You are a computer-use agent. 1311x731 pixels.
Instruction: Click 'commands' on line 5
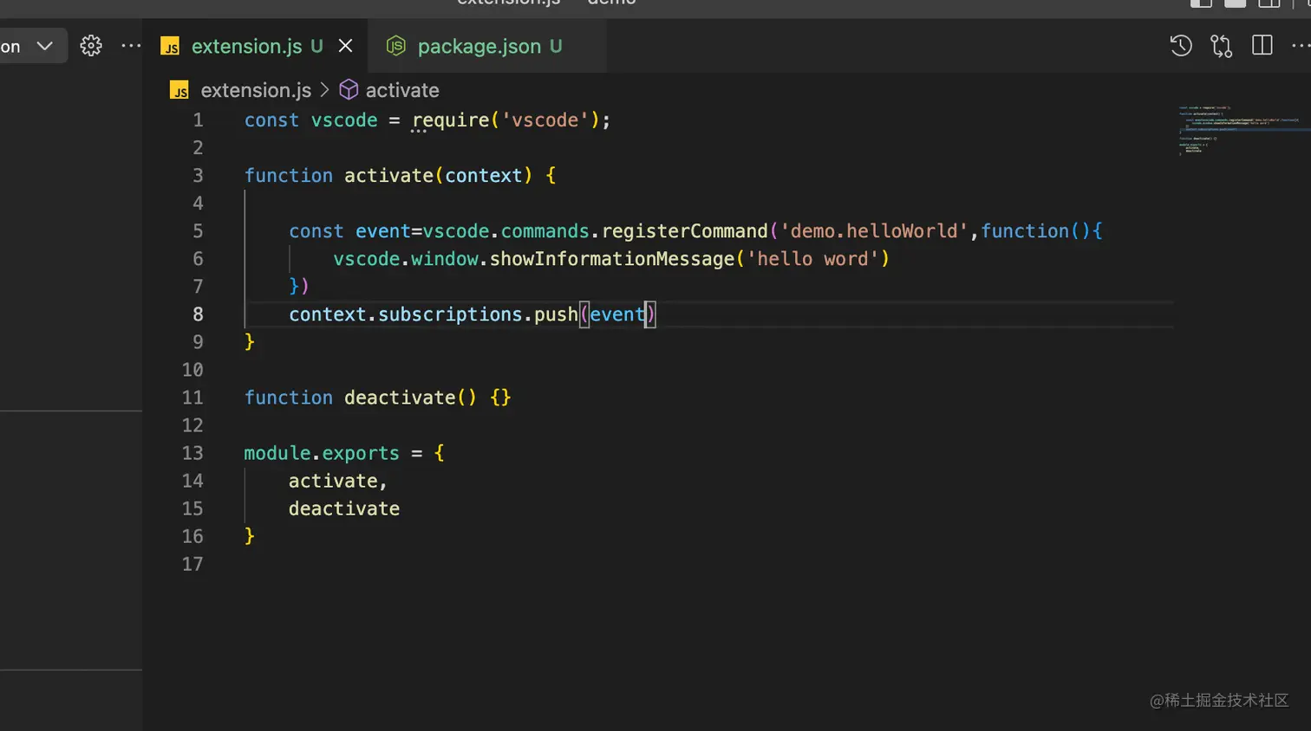pyautogui.click(x=545, y=231)
